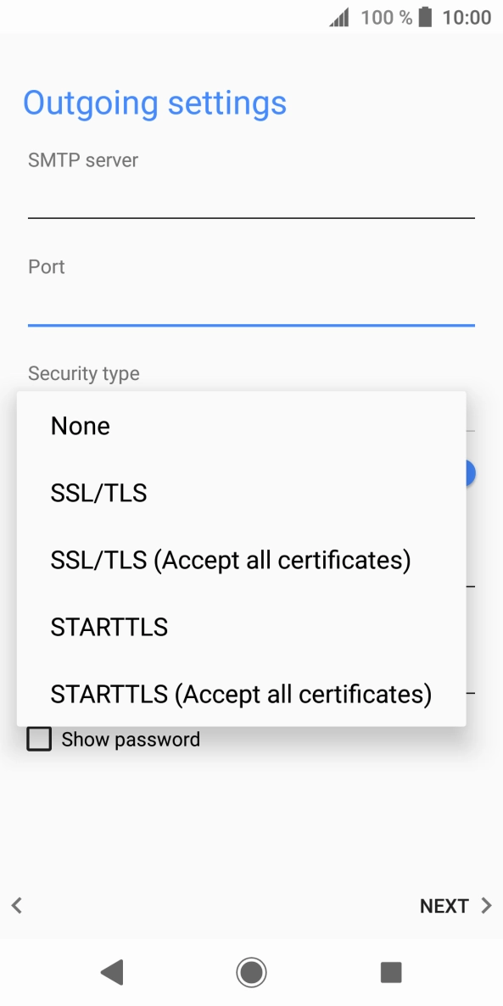Choose STARTTLS security option
The width and height of the screenshot is (503, 1006).
[x=109, y=627]
